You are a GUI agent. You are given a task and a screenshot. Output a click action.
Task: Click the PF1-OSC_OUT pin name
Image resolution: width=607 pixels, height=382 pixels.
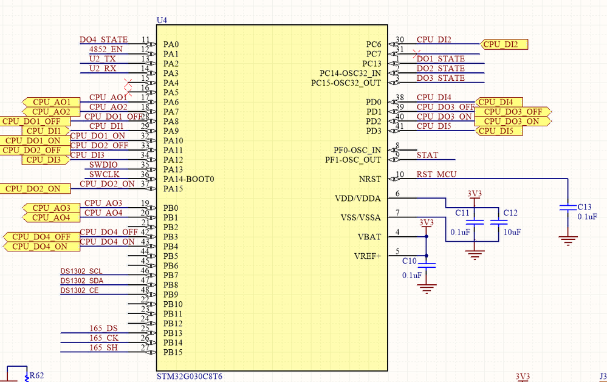[353, 160]
